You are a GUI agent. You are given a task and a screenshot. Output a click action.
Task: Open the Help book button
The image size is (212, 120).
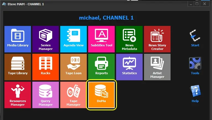[195, 94]
